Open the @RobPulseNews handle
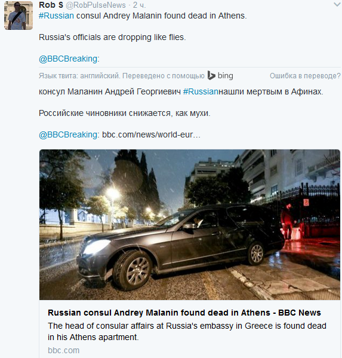The width and height of the screenshot is (342, 358). [95, 5]
